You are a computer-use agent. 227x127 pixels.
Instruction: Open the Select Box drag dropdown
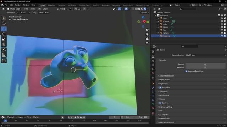pos(44,13)
